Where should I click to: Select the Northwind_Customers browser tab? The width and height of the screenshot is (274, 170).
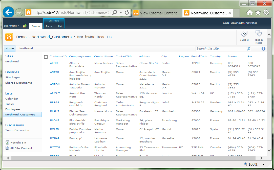[x=207, y=13]
